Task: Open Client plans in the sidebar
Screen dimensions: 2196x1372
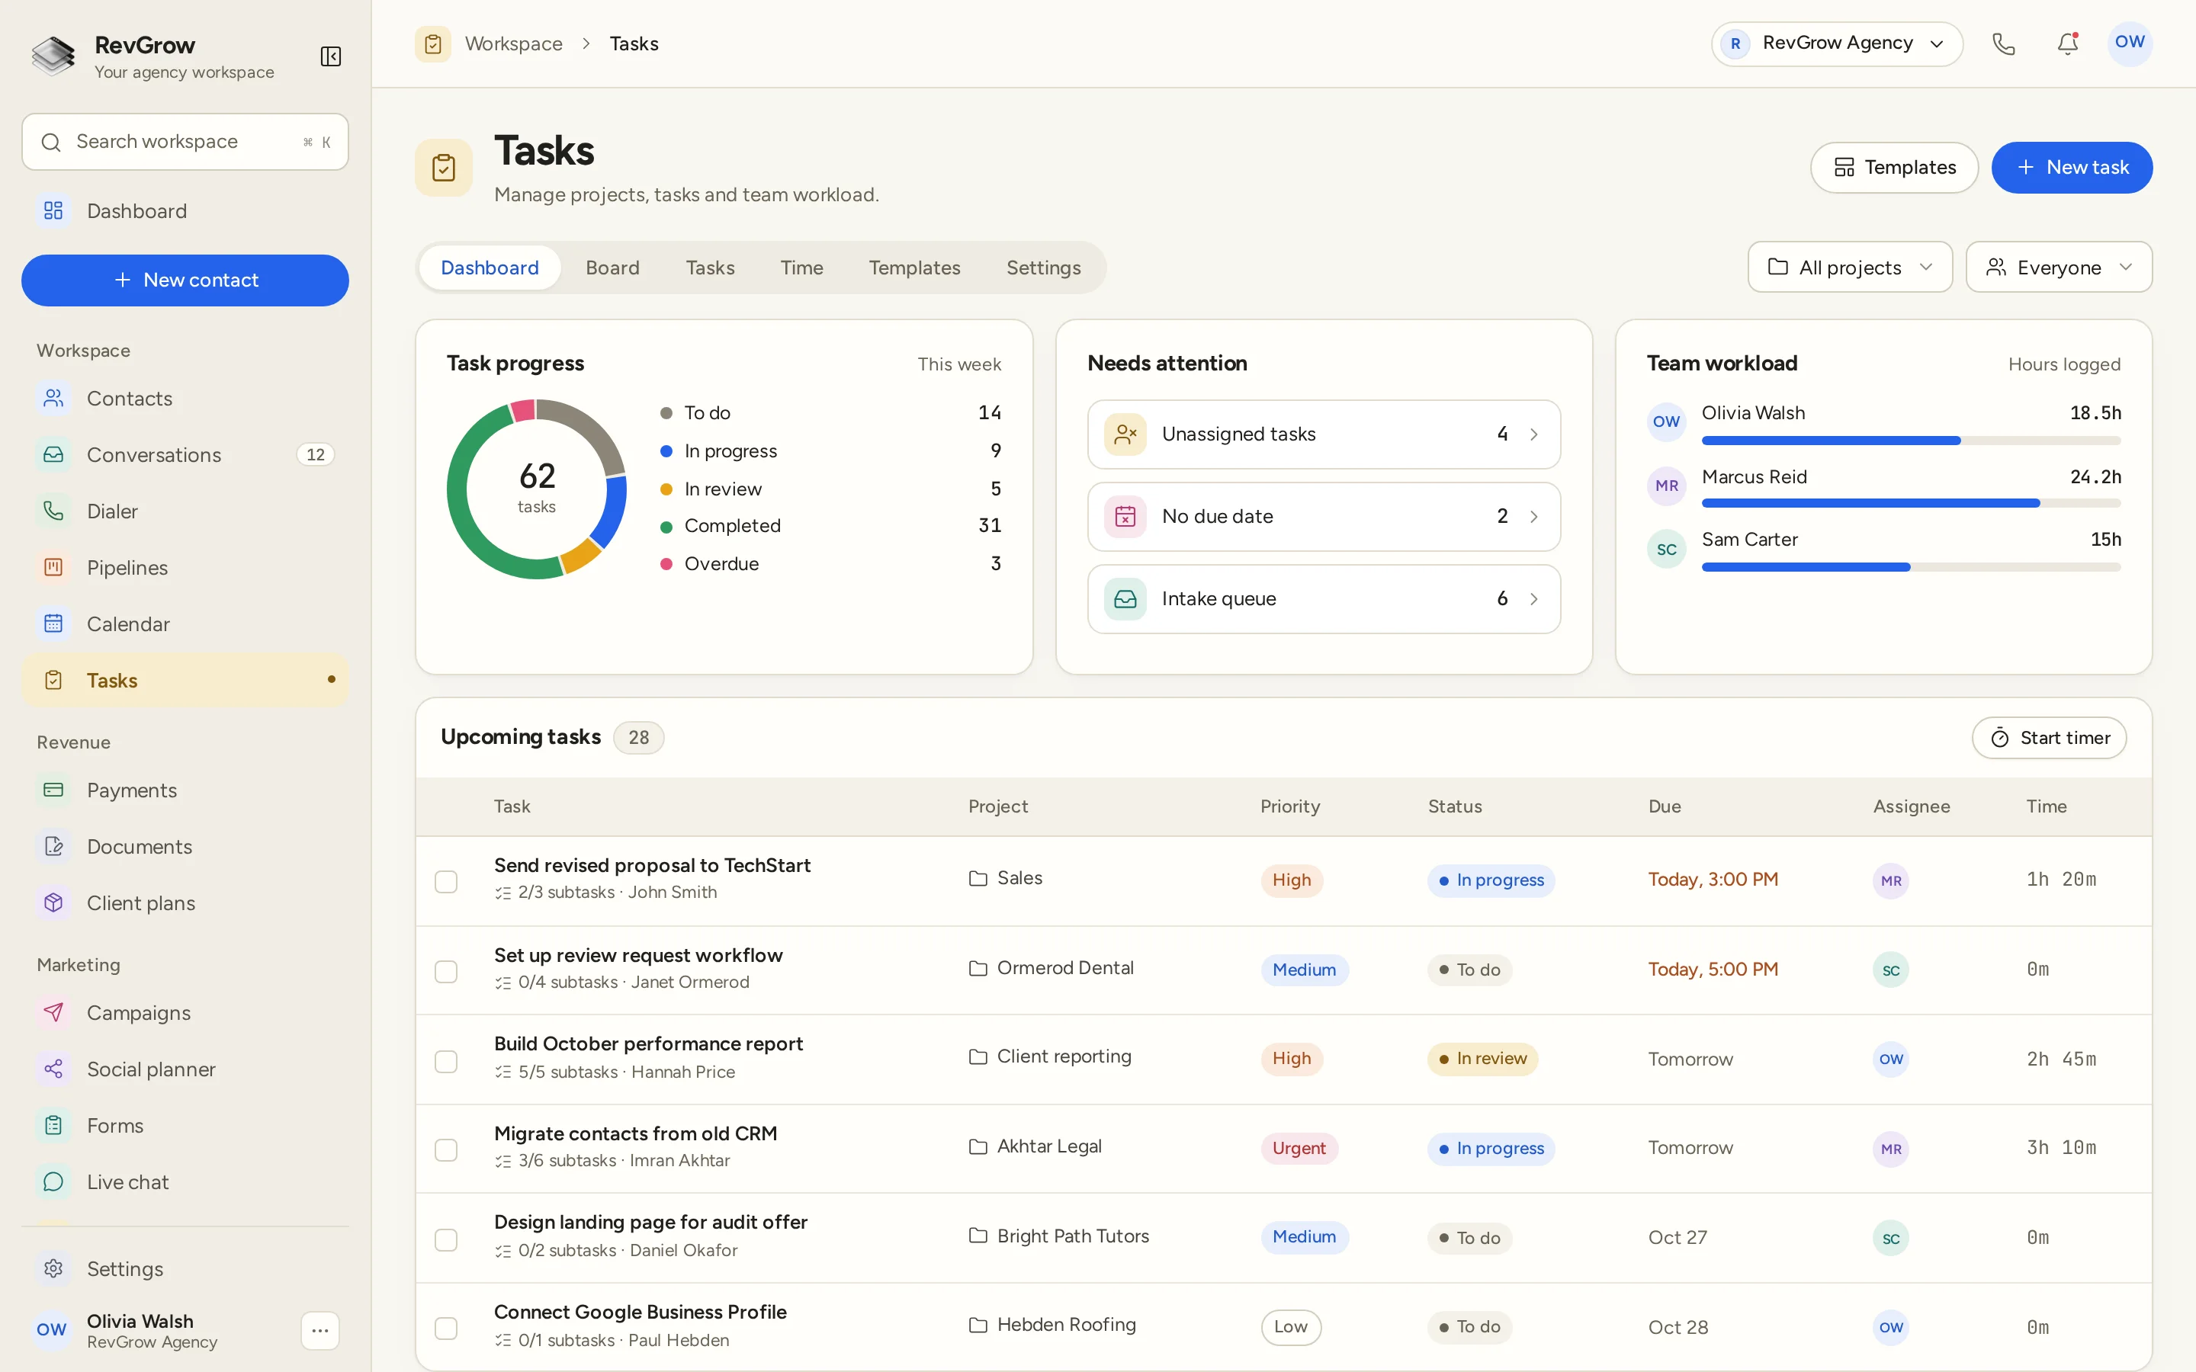Action: [x=185, y=903]
